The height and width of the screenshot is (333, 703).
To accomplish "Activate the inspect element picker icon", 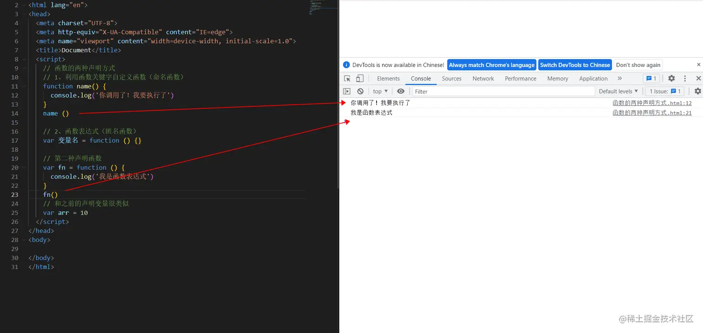I will point(347,79).
